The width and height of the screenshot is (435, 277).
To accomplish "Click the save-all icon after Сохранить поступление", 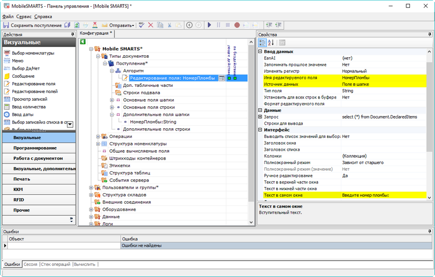I will [68, 25].
